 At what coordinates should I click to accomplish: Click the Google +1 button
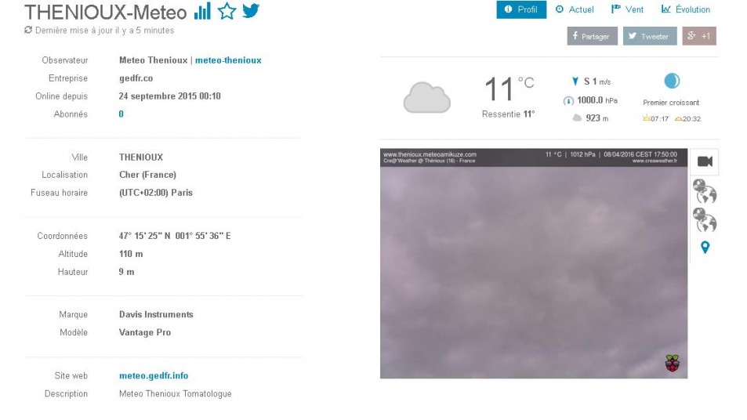[x=699, y=36]
